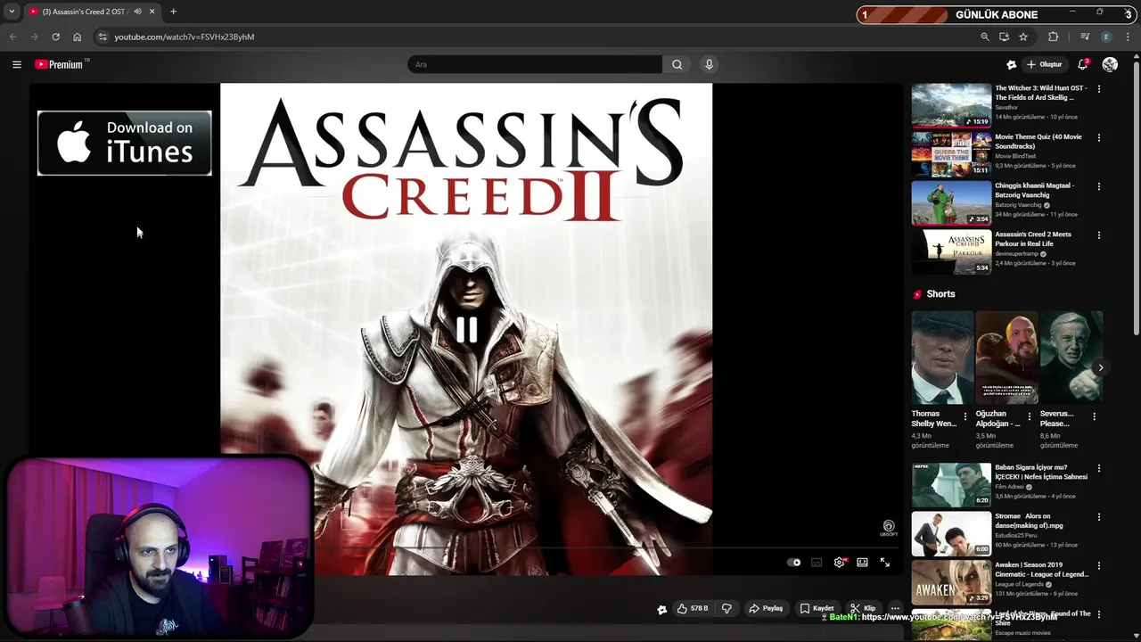Image resolution: width=1141 pixels, height=642 pixels.
Task: Click the sparkle icon beside Oluştur
Action: 1011,64
